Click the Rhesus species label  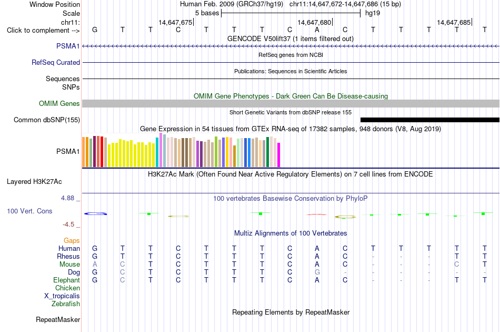[x=68, y=256]
